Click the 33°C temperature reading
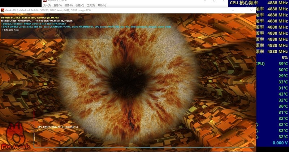Viewport: 289px width, 152px height. tap(283, 82)
